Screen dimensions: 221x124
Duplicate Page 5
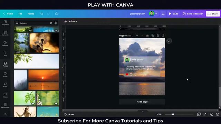pos(153,35)
